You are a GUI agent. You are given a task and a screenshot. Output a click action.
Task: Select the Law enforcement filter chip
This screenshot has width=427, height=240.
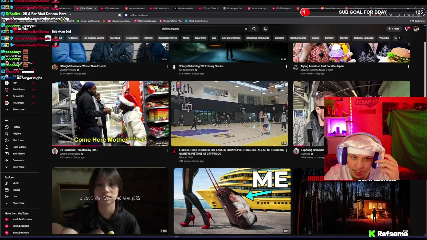[x=231, y=38]
